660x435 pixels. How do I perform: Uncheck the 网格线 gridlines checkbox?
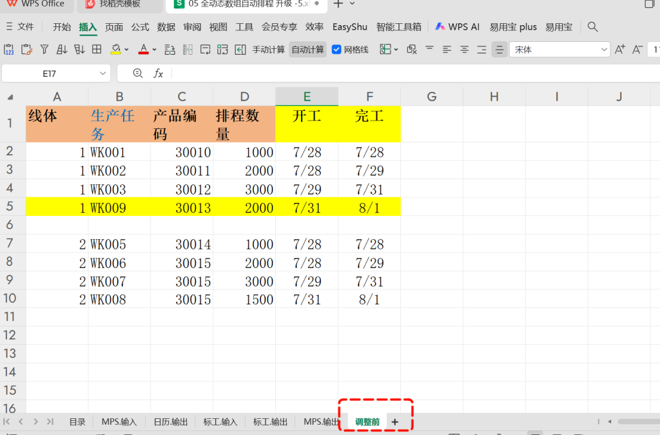(336, 50)
